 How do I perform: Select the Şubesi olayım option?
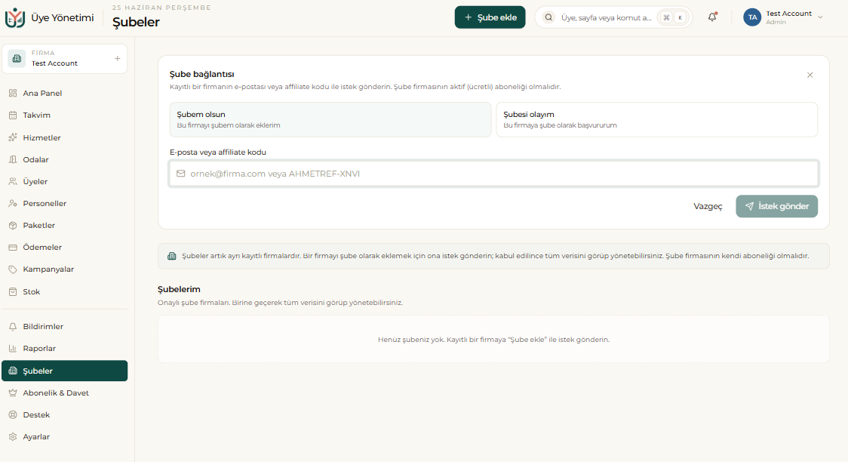[656, 119]
